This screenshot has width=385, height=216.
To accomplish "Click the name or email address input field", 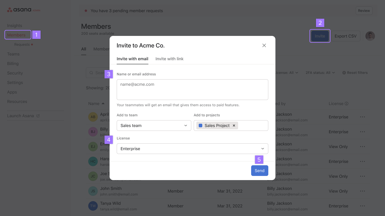I will click(x=192, y=89).
